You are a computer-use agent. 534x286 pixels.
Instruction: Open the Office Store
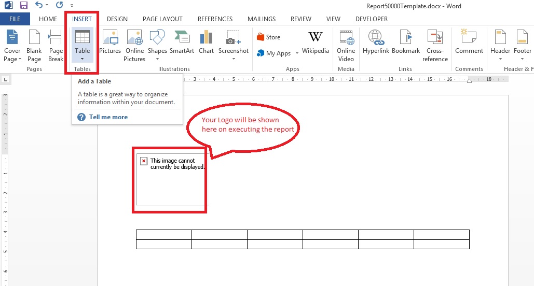pyautogui.click(x=269, y=37)
